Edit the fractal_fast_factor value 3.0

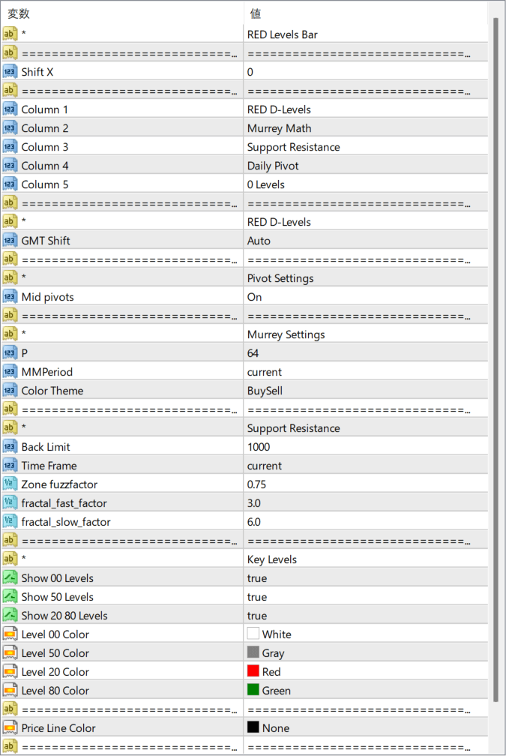coord(254,503)
